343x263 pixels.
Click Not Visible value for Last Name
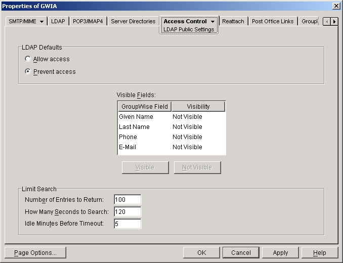click(x=187, y=127)
